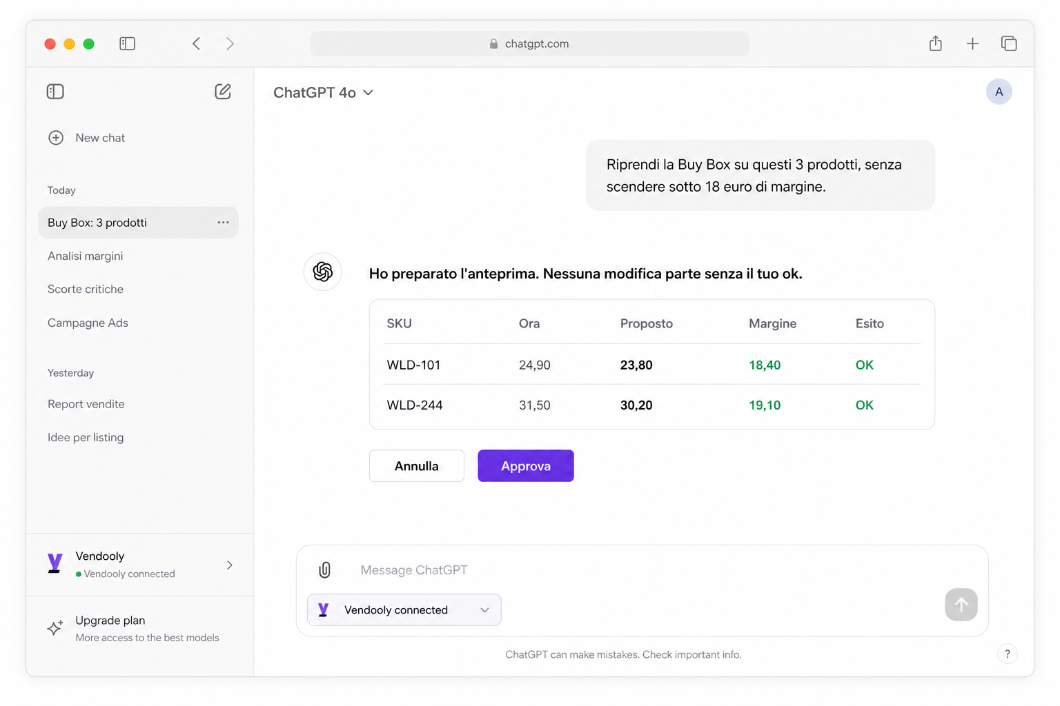Click the OK result for WLD-101
The width and height of the screenshot is (1060, 706).
tap(865, 365)
